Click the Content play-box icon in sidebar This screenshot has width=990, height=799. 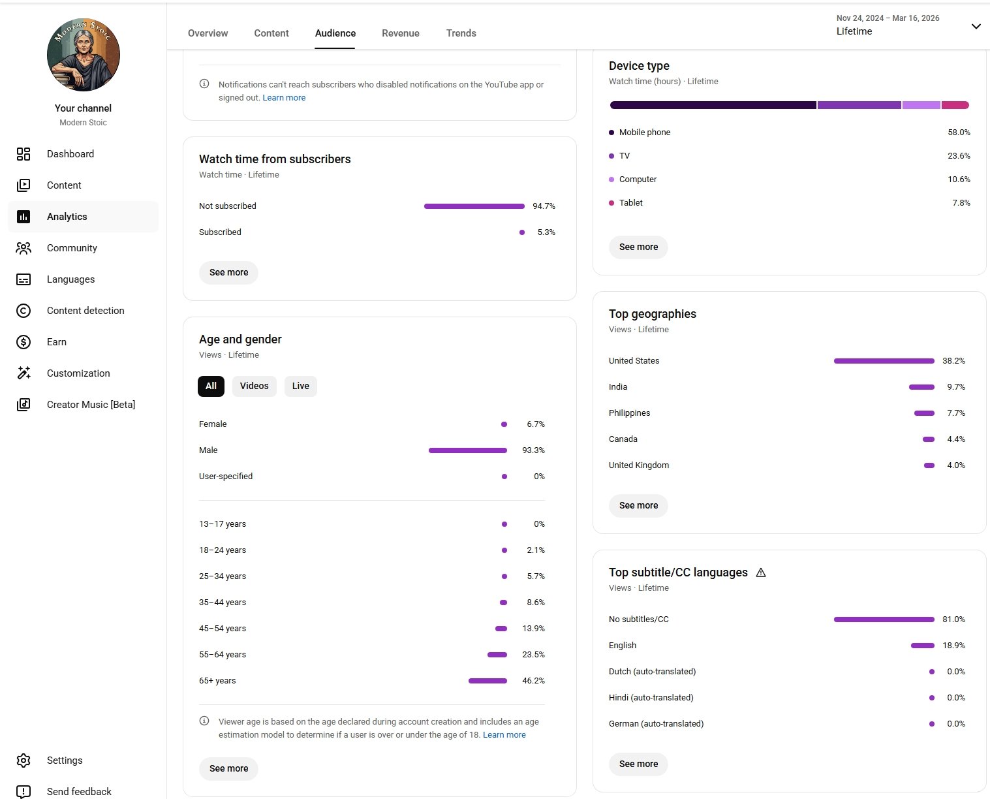(23, 185)
